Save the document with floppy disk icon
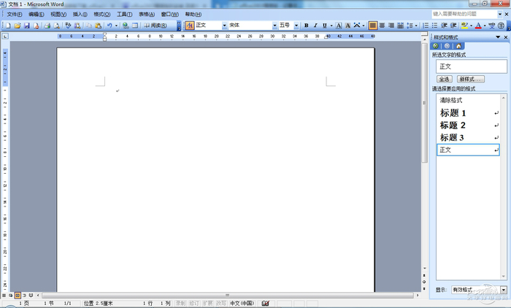511x308 pixels. pos(27,26)
